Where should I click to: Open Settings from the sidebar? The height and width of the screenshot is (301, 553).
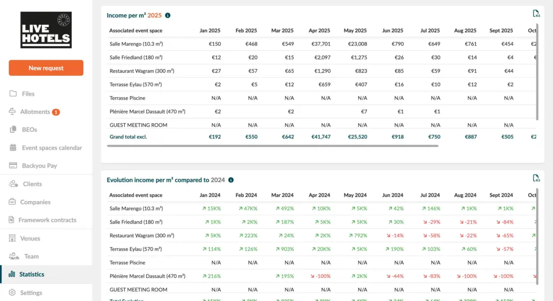(x=31, y=292)
